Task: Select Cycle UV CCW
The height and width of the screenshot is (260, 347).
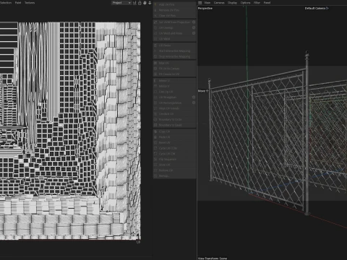Action: click(174, 148)
